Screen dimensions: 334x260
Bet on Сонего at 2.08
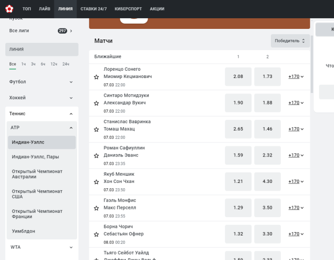tap(238, 77)
